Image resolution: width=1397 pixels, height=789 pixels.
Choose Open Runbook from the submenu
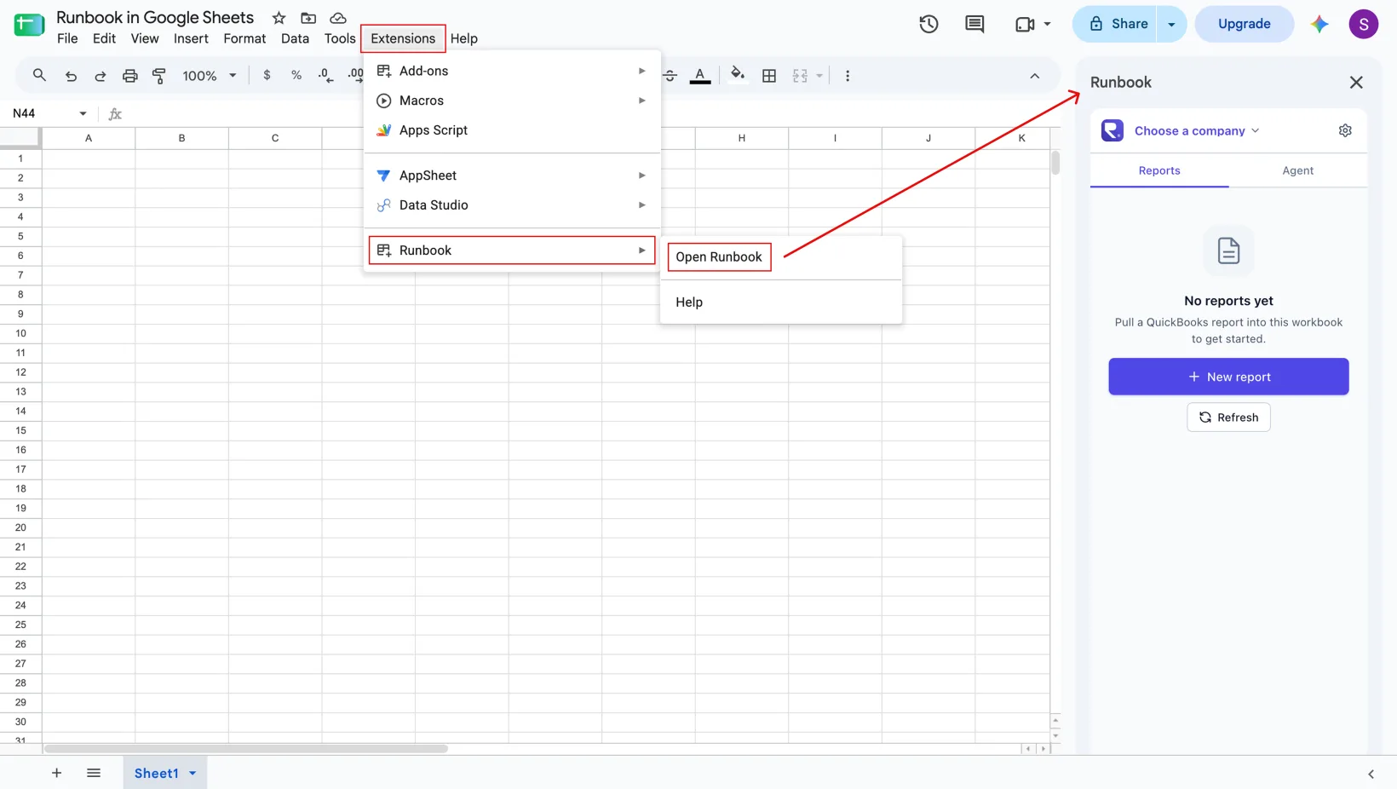[x=719, y=256]
